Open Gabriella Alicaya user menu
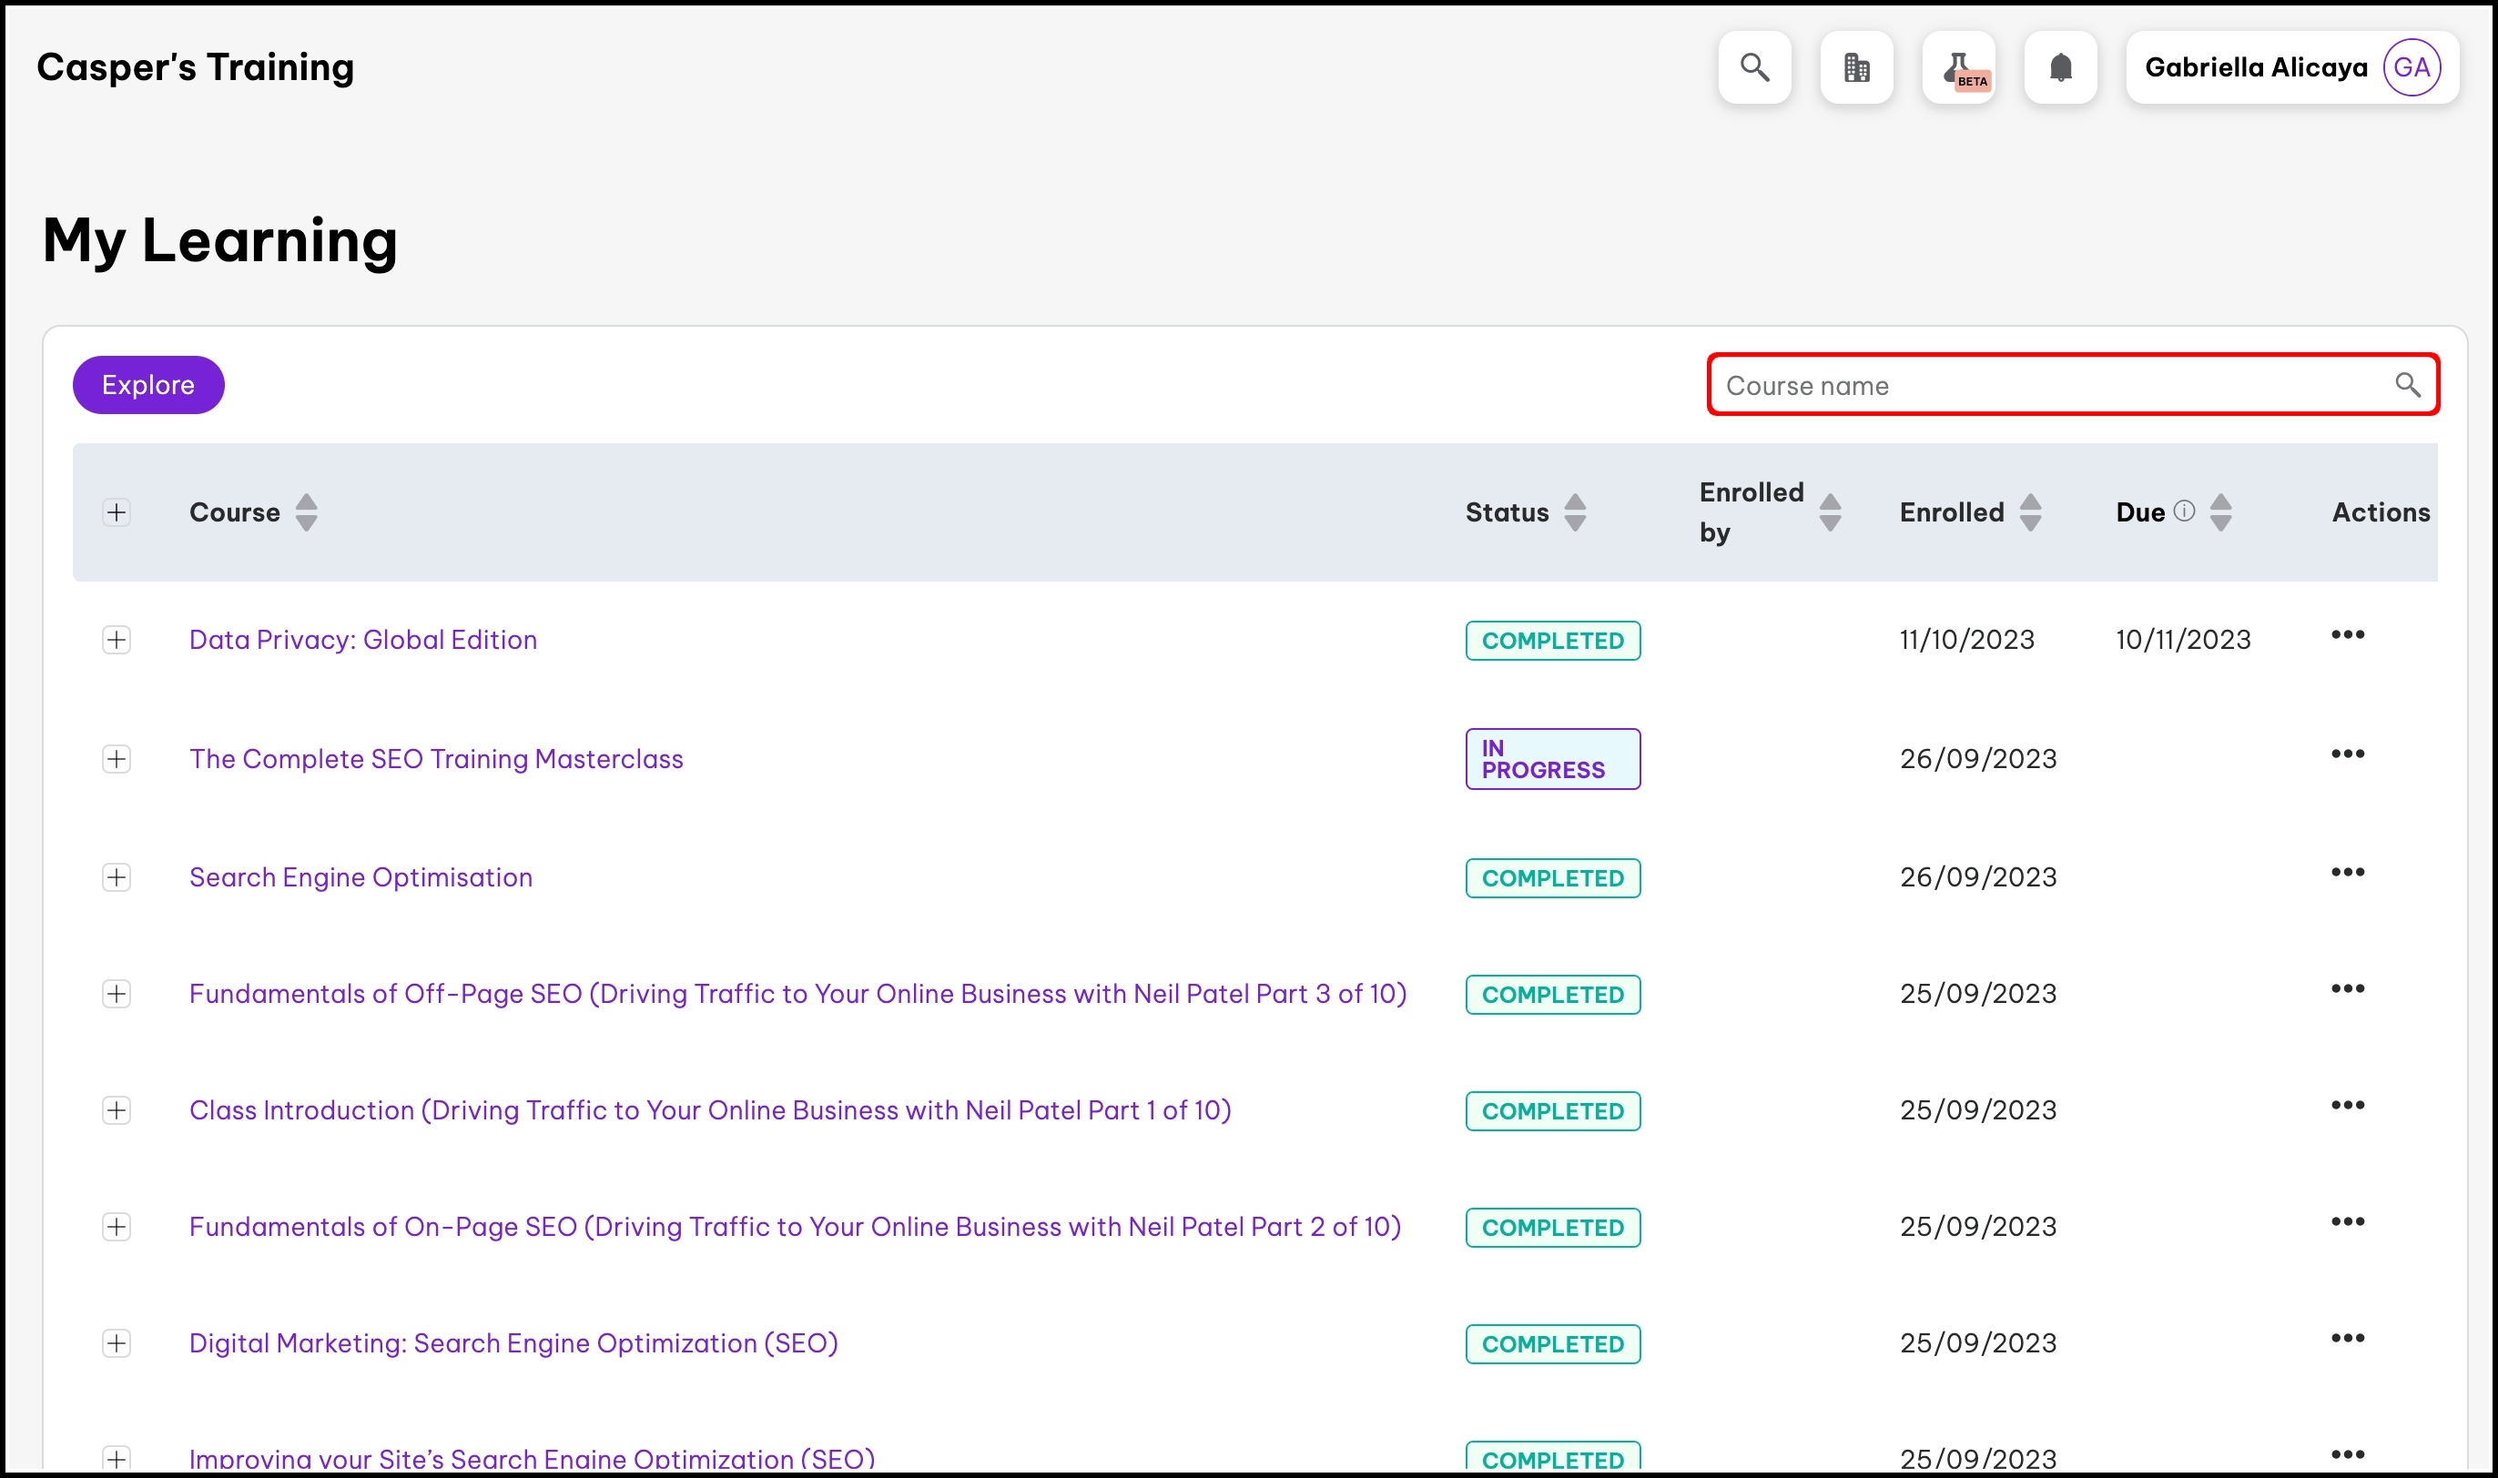 pyautogui.click(x=2255, y=67)
